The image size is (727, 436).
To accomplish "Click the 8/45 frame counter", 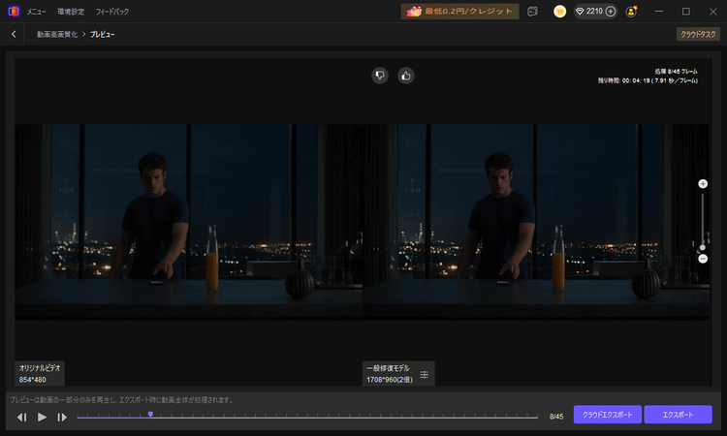I will pyautogui.click(x=556, y=417).
